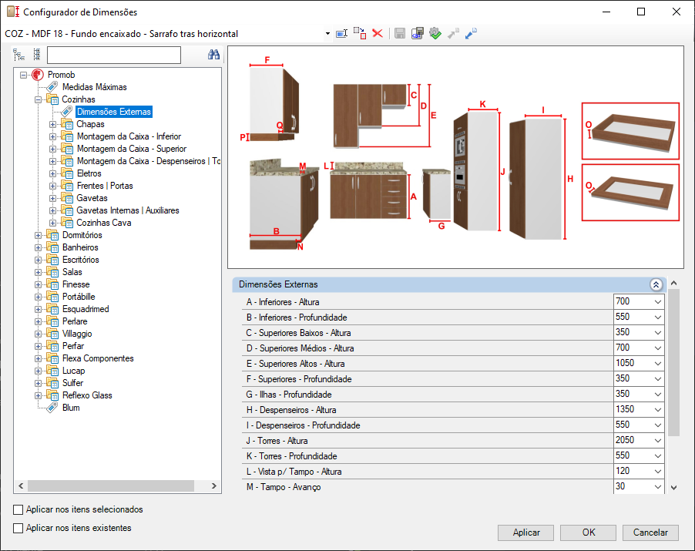Click the Dormitórios folder icon
Image resolution: width=695 pixels, height=551 pixels.
[x=52, y=235]
